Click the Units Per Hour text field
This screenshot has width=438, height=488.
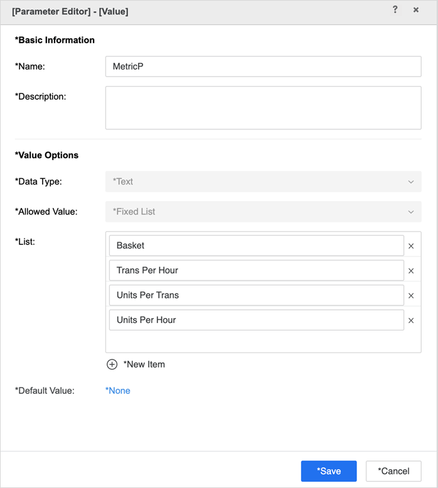(x=256, y=320)
